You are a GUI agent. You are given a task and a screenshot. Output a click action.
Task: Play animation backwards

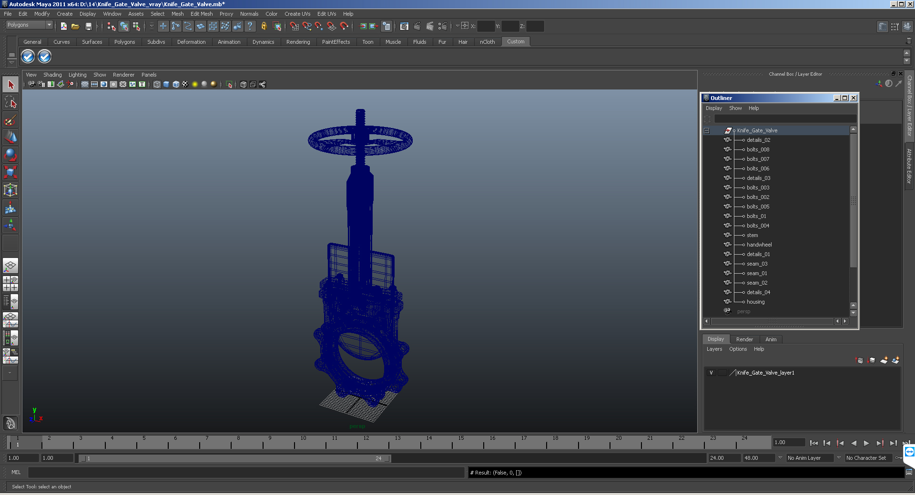(x=853, y=443)
